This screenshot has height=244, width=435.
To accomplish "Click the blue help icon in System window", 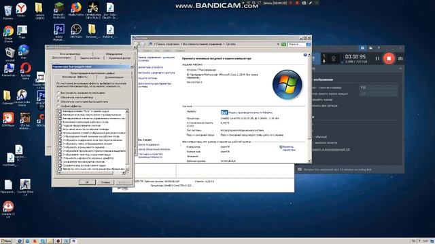I will click(x=305, y=55).
